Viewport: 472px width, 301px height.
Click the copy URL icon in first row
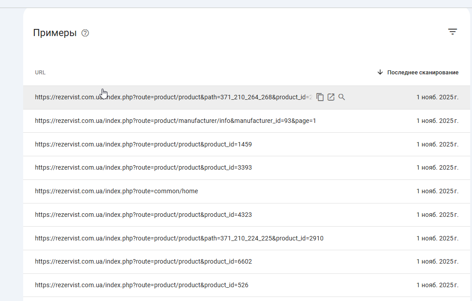320,97
